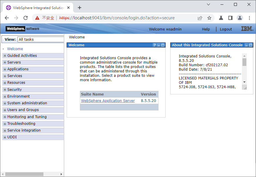Expand the Guided Activities tree node
Image resolution: width=256 pixels, height=177 pixels.
coord(5,56)
